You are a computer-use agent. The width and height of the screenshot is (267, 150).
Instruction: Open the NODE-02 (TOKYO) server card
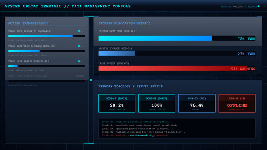[157, 103]
